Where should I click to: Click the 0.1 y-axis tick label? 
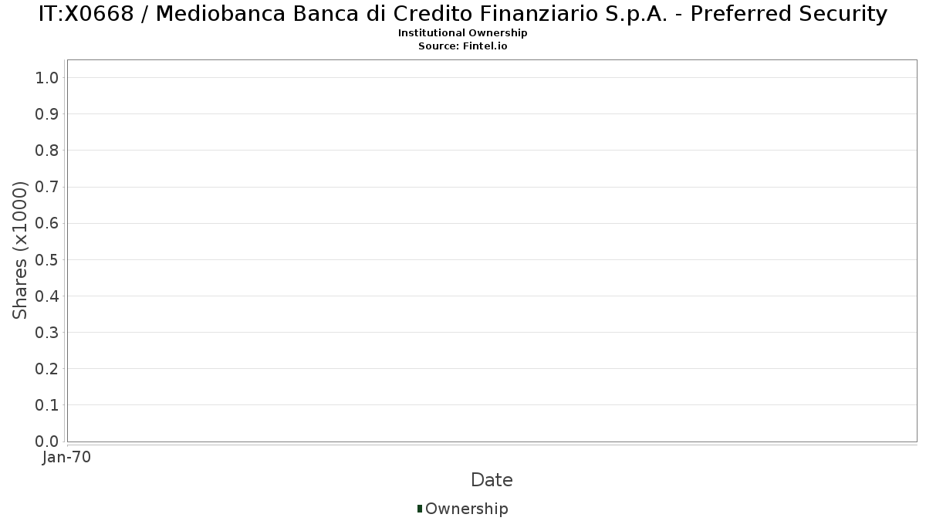(x=47, y=405)
